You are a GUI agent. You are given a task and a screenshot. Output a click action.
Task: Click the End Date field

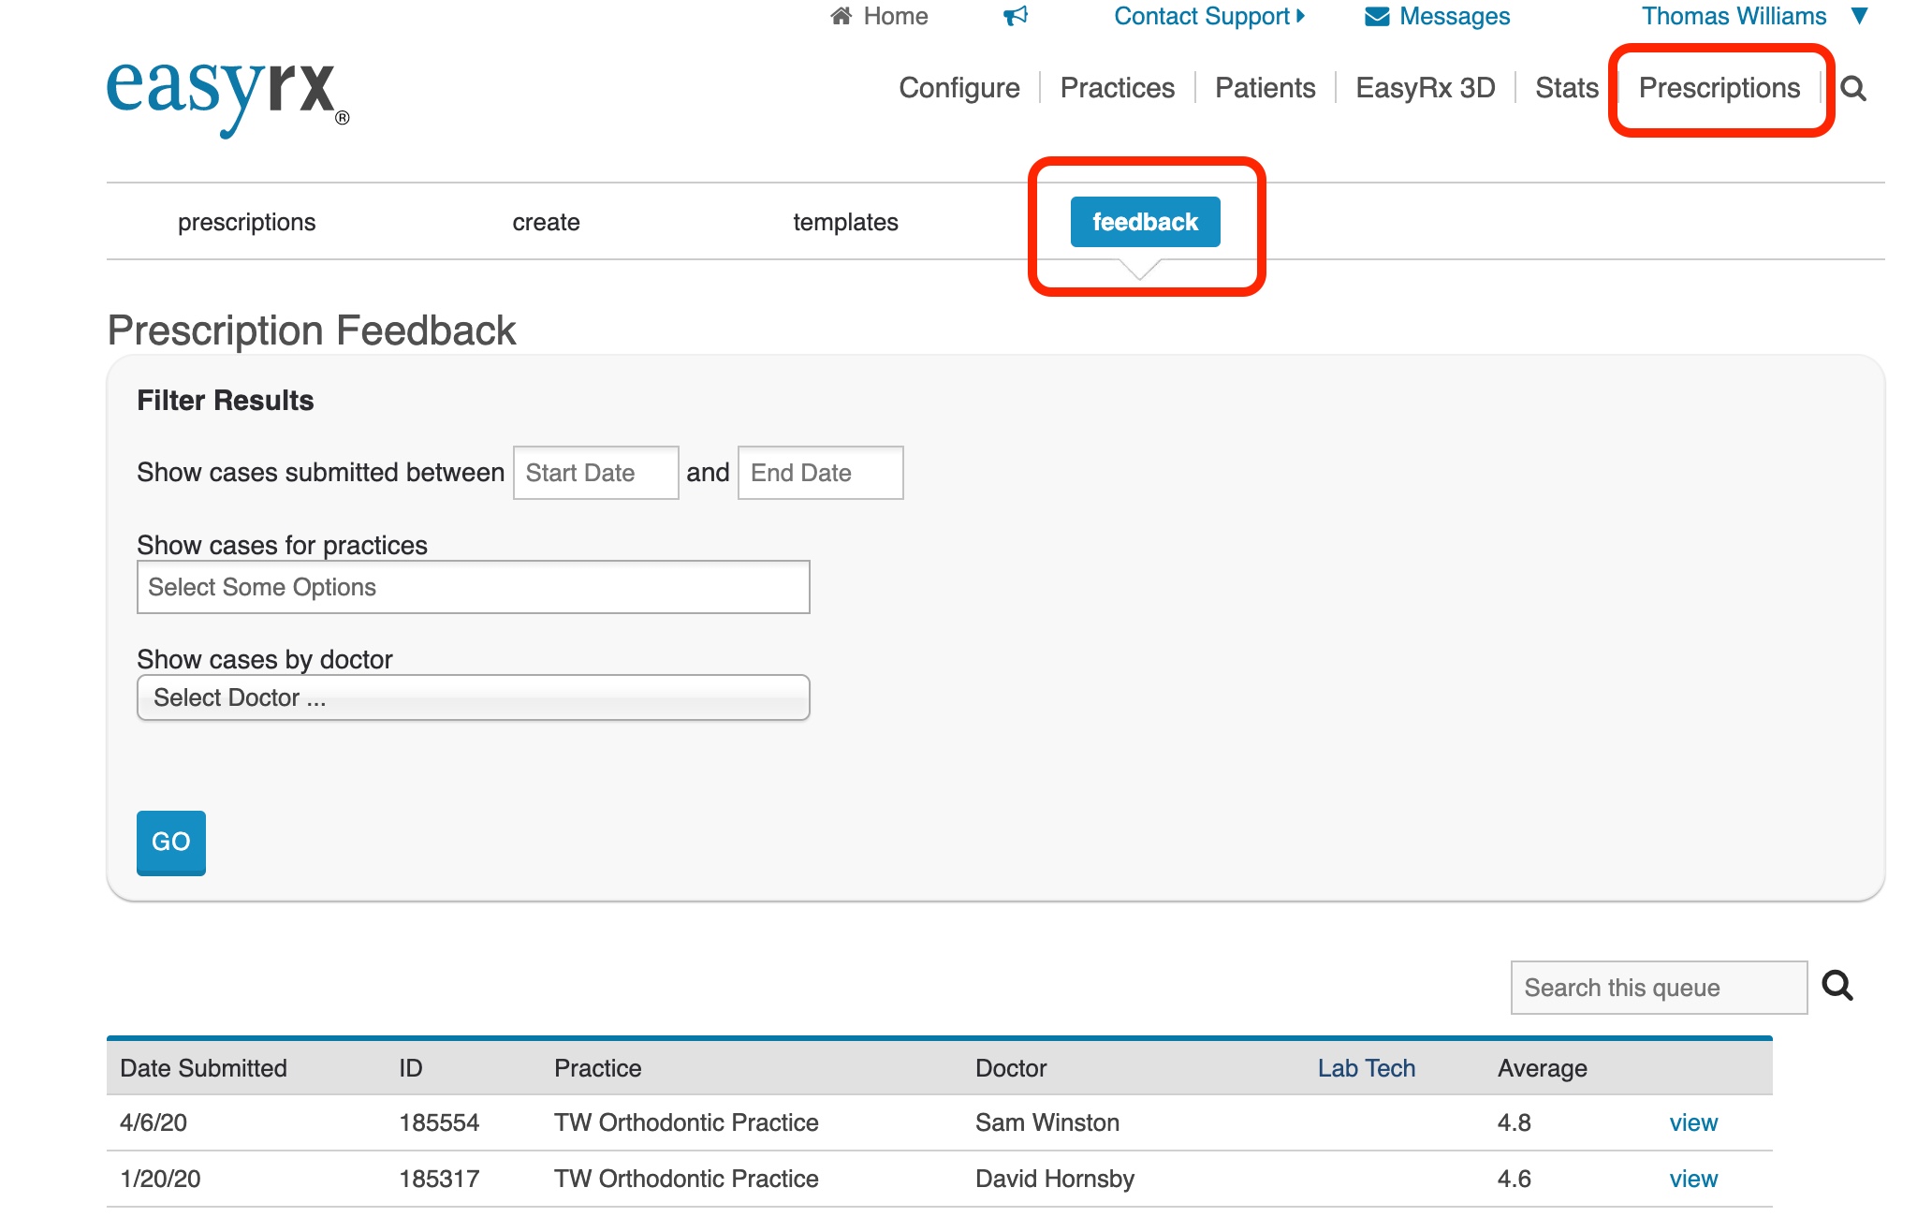[x=820, y=473]
